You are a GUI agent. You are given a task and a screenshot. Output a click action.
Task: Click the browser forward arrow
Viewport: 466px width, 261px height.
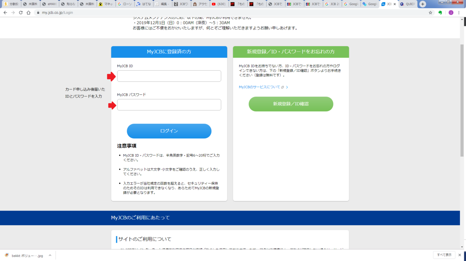pyautogui.click(x=13, y=12)
